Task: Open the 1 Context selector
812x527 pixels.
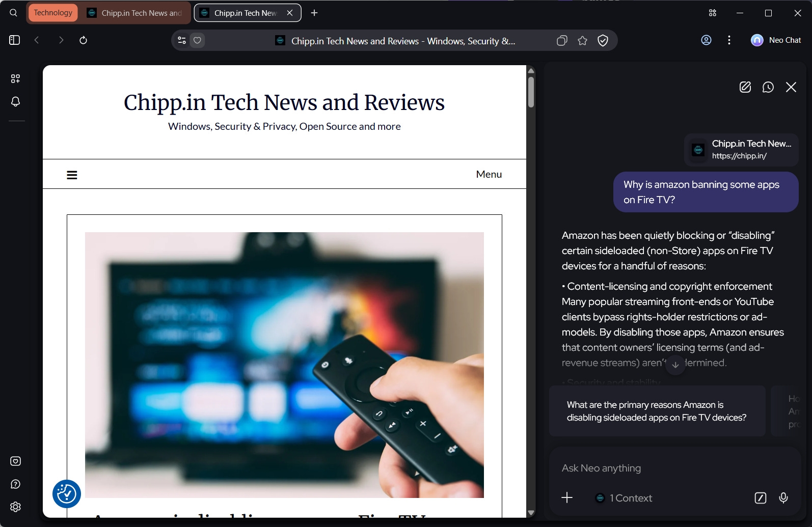Action: pos(624,498)
